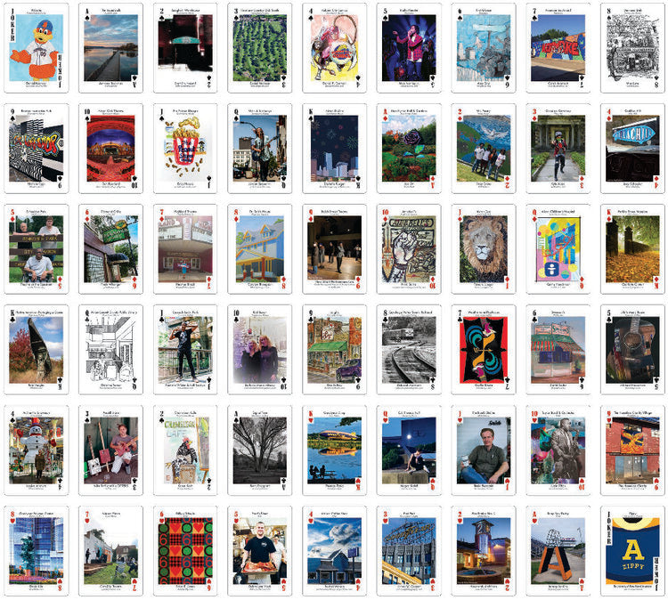This screenshot has width=668, height=600.
Task: Select the Four of Clubs snowman card
Action: pos(37,450)
